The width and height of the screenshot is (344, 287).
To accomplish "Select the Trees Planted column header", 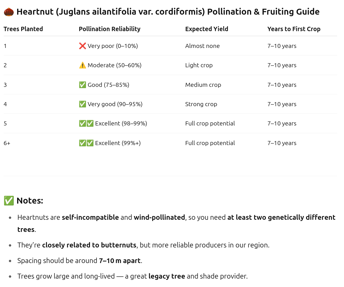I will [23, 29].
